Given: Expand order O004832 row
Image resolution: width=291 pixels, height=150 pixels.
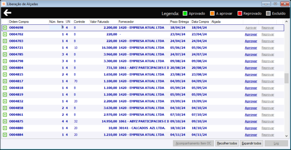Looking at the screenshot, I should tap(5, 101).
